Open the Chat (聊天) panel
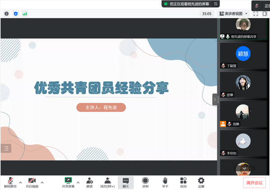 [x=126, y=183]
